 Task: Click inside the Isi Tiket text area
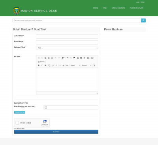67,80
